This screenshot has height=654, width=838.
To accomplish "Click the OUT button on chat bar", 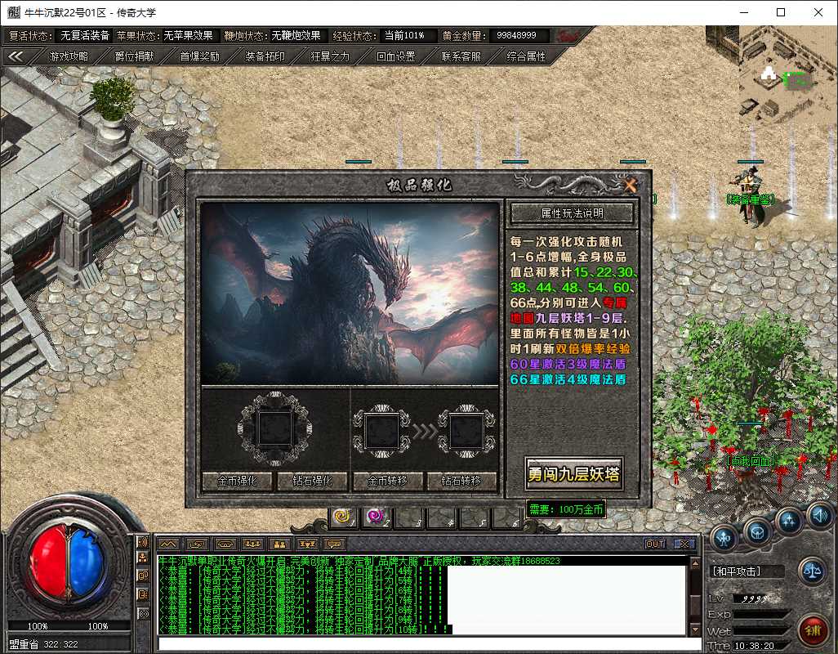I will [655, 544].
